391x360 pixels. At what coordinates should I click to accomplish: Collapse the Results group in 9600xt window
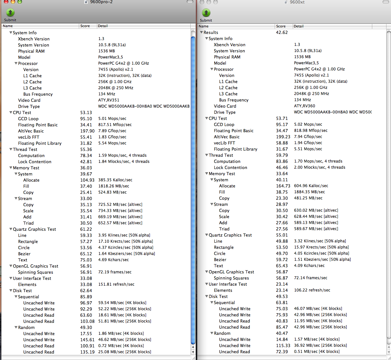[201, 32]
